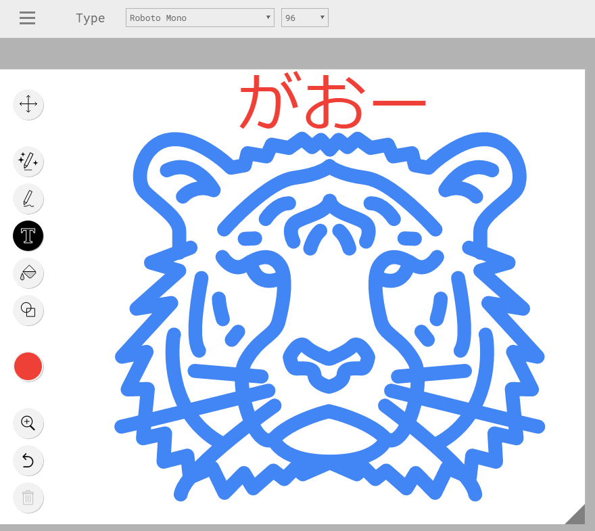Activate the AutoDraw magic pencil tool
The image size is (595, 531).
click(28, 161)
